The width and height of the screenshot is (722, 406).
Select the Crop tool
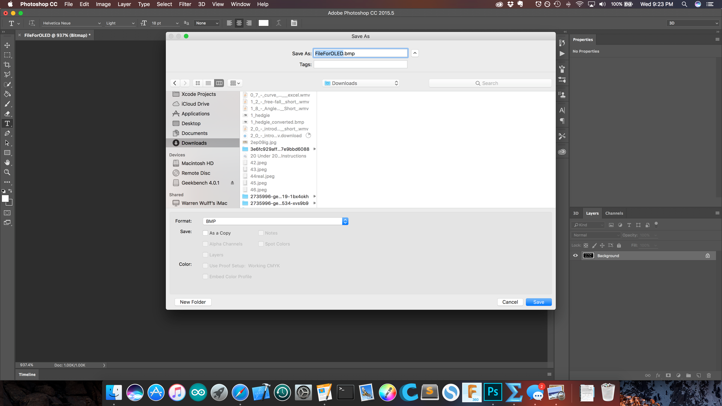(7, 65)
